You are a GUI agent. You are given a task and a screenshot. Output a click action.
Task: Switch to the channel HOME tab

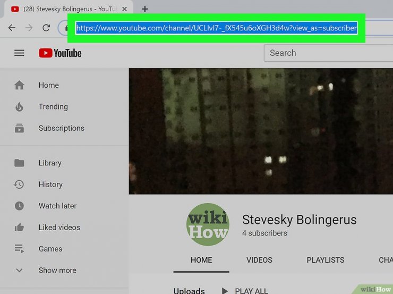201,260
